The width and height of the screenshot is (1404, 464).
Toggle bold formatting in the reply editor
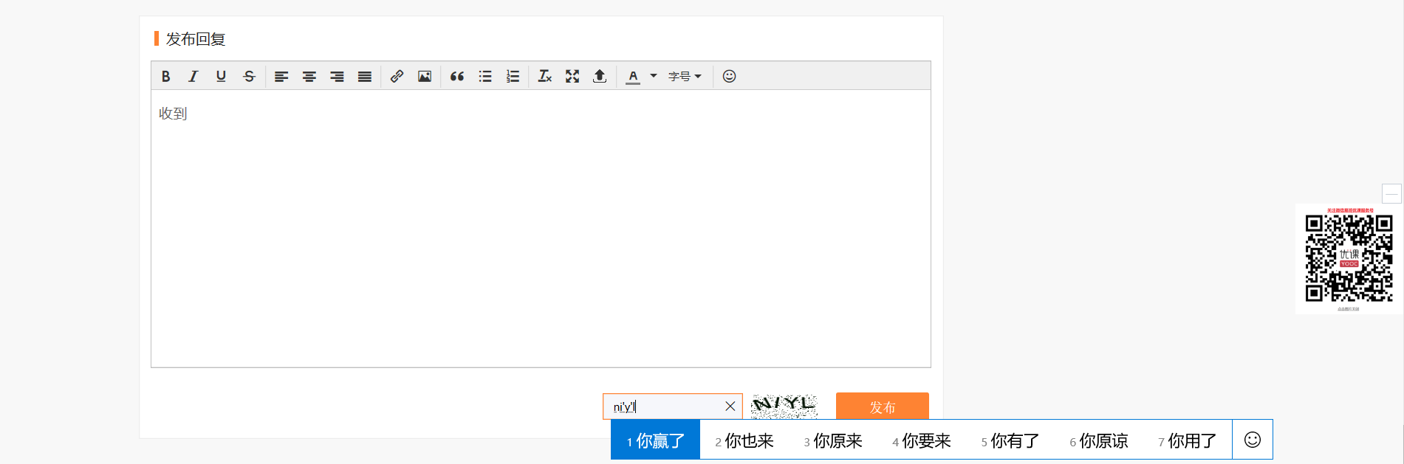[x=165, y=76]
